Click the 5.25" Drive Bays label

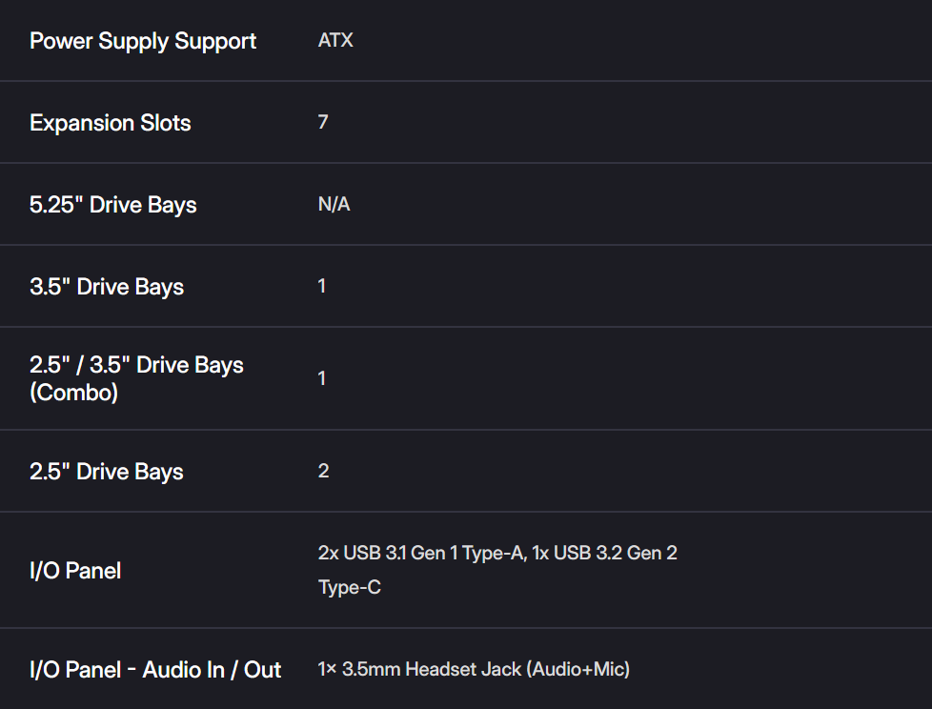[113, 205]
